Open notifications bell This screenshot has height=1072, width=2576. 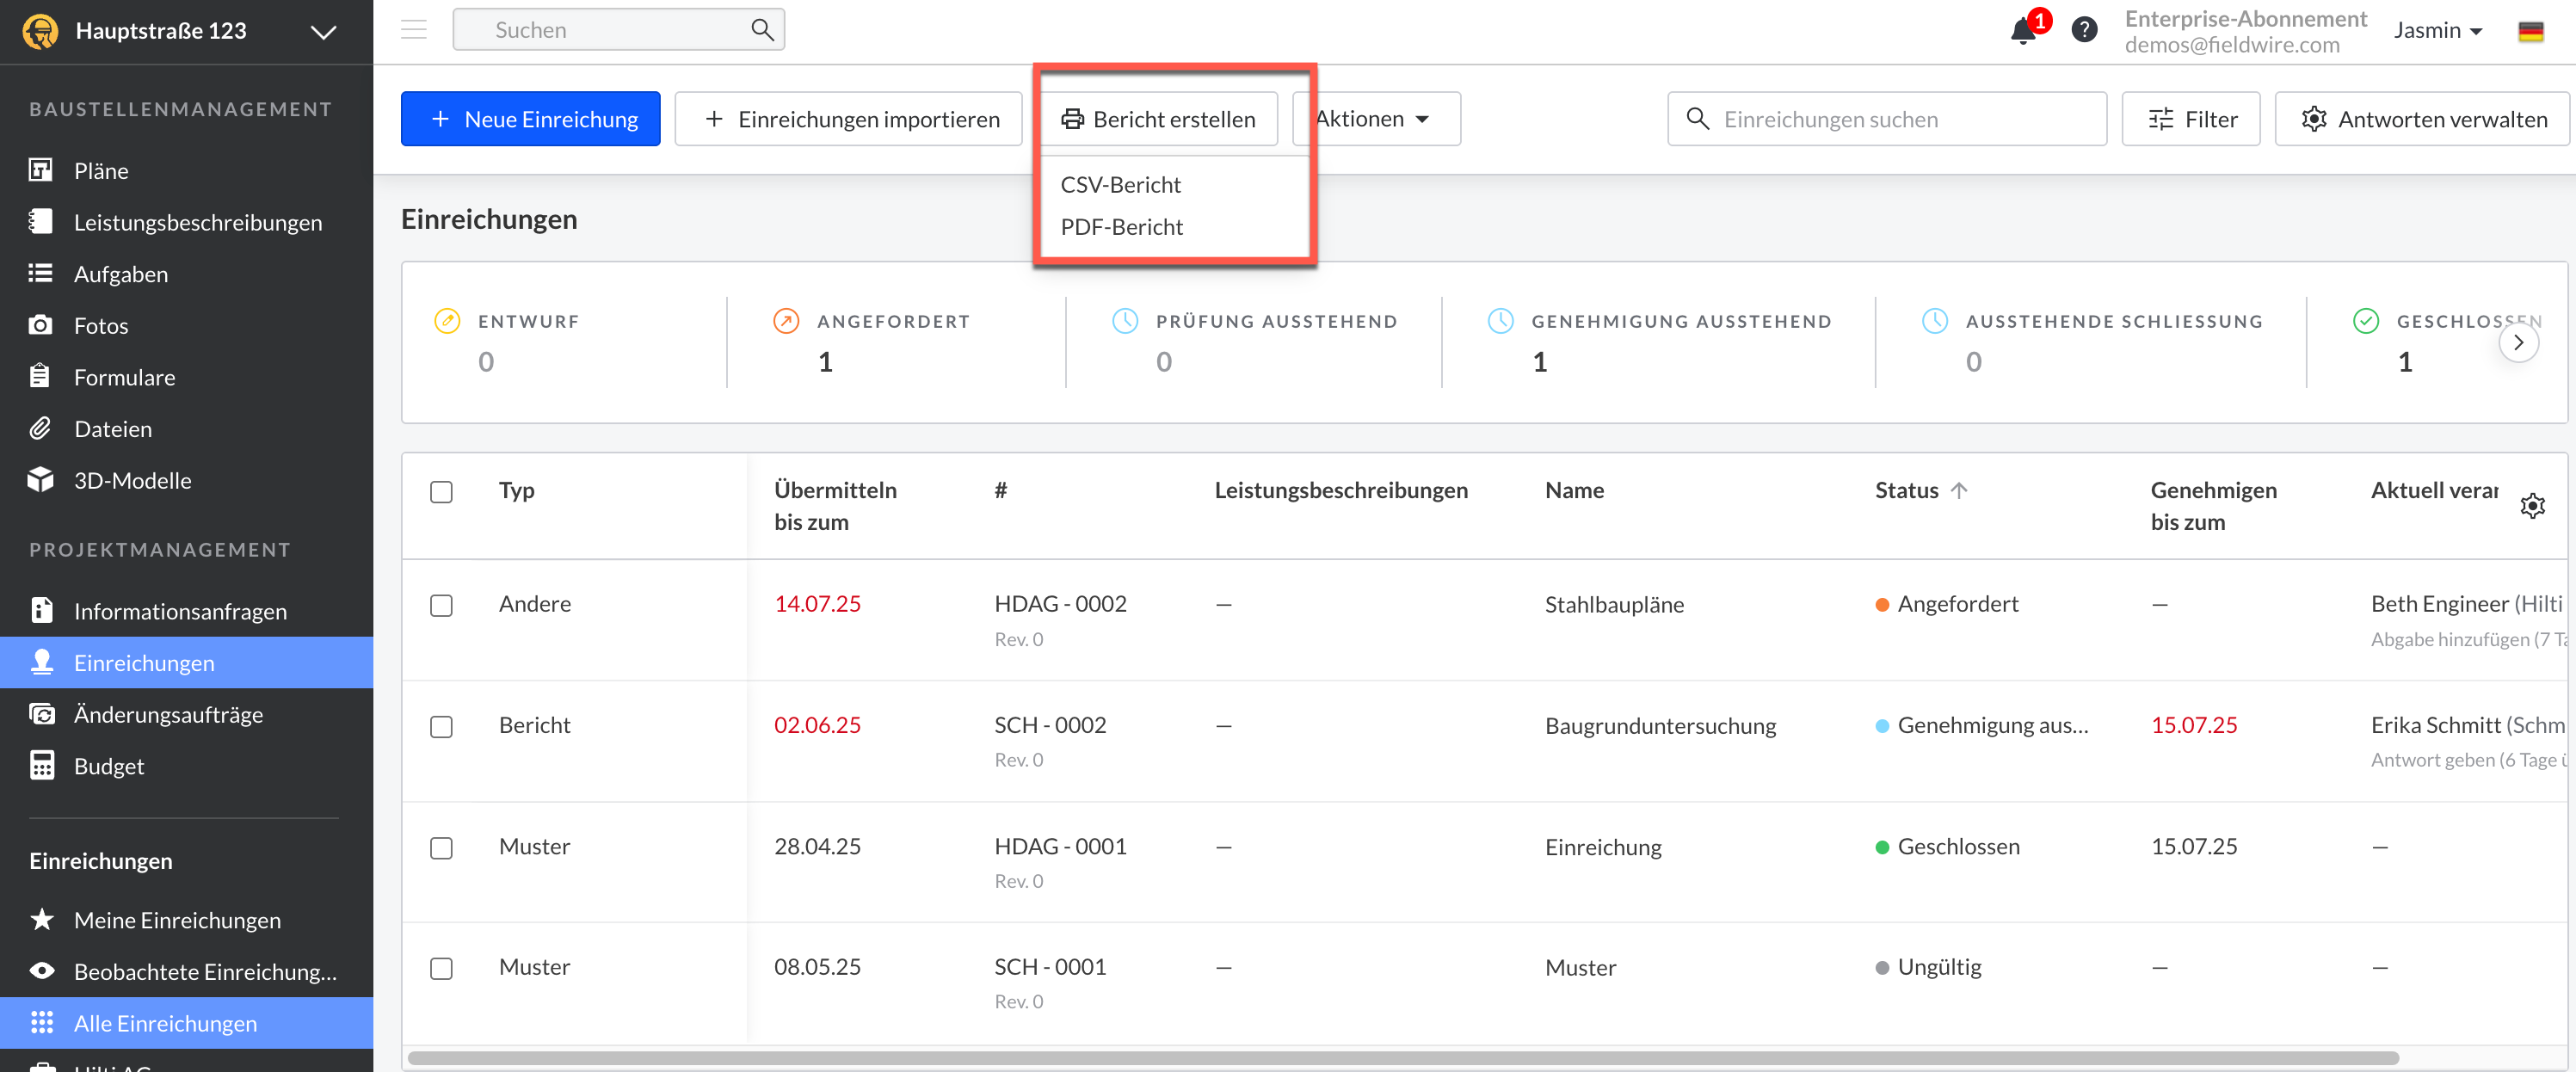point(2023,31)
